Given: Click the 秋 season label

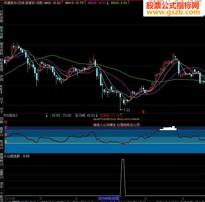Looking at the screenshot, I should point(6,122).
